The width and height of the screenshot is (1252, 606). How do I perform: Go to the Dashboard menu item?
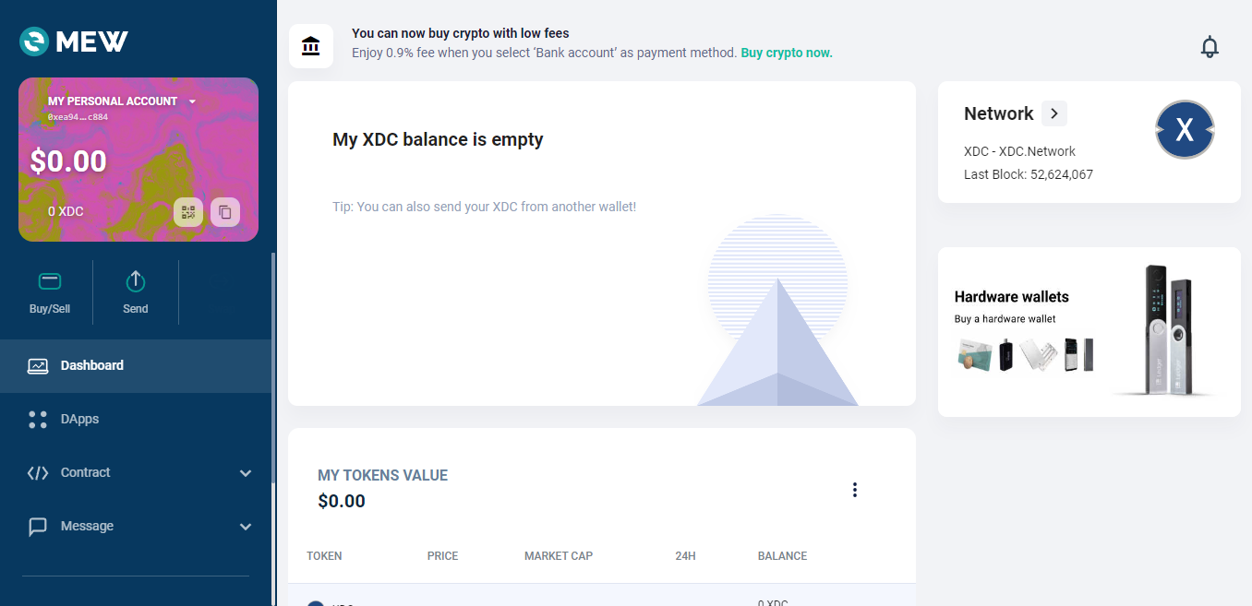point(92,365)
